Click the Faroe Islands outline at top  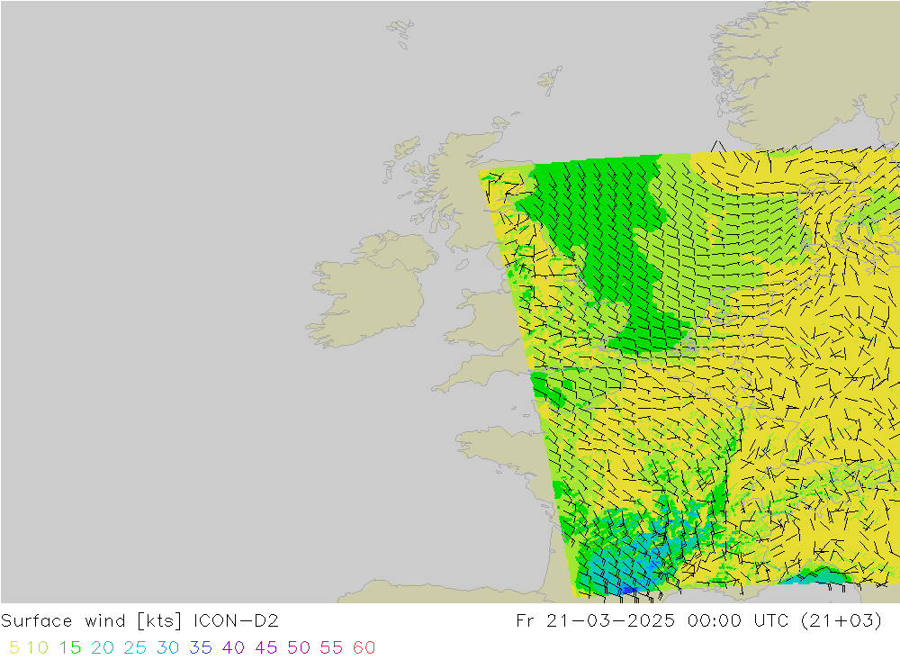click(x=400, y=32)
